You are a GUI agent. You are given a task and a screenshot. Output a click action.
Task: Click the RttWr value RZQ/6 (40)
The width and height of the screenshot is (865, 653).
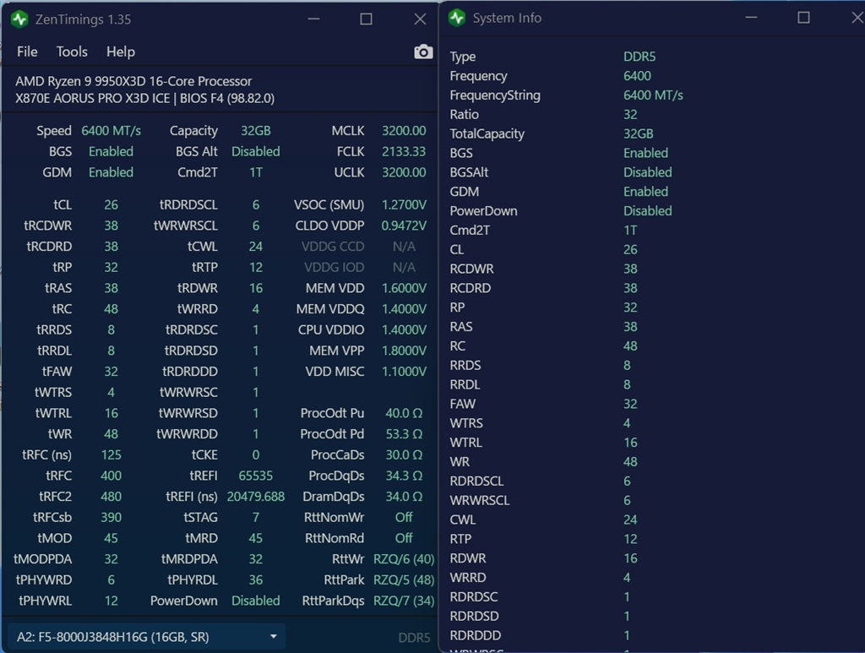pyautogui.click(x=404, y=559)
